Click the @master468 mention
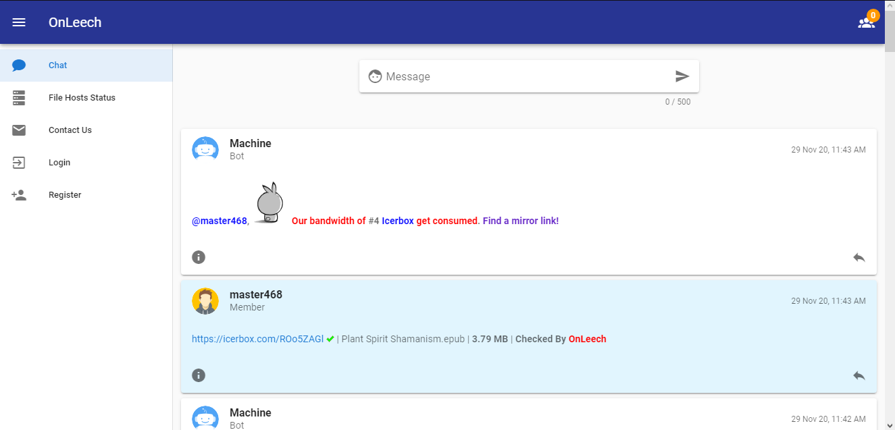Screen dimensions: 895x430 click(x=220, y=221)
